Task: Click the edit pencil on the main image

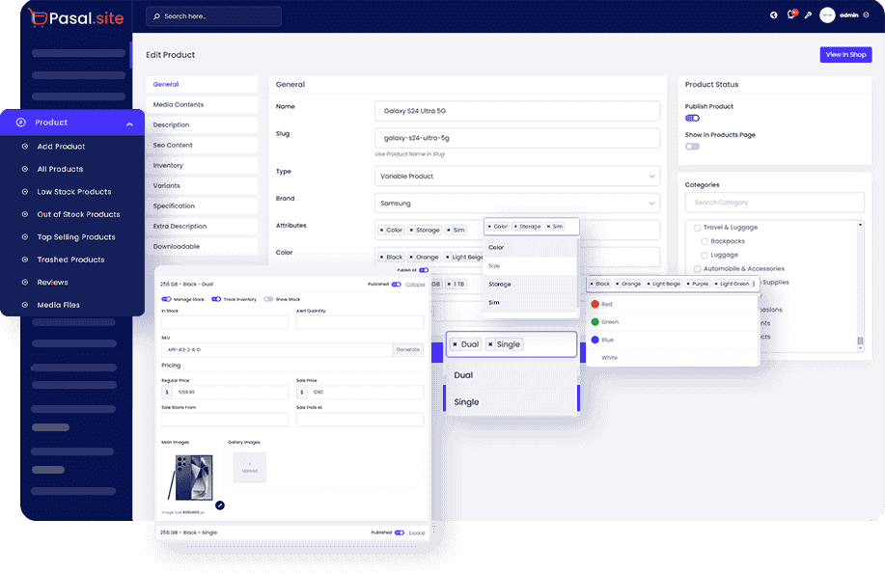Action: 220,506
